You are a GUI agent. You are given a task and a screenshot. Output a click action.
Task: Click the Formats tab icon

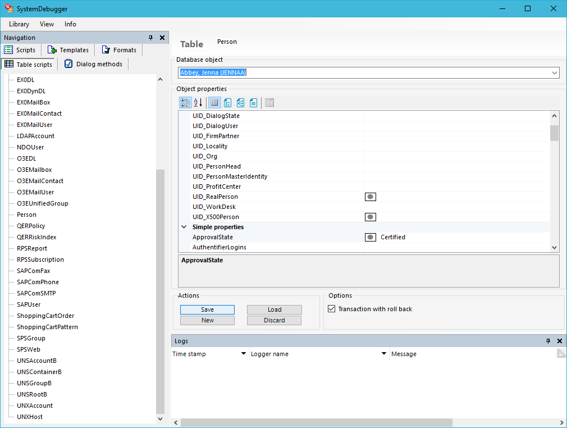106,49
